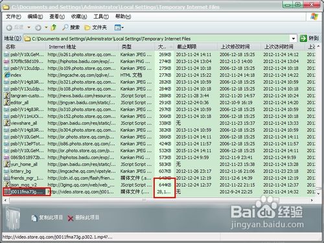This screenshot has width=324, height=243.
Task: Select file named yun_home_all
Action: [x=24, y=164]
